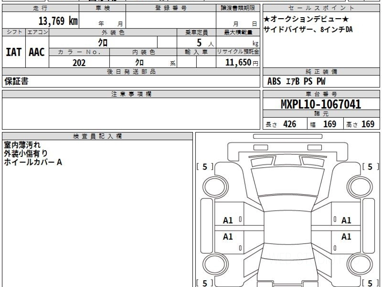382x287 pixels.
Task: Click the top-left [ 5 ] tire rating
Action: (x=205, y=166)
